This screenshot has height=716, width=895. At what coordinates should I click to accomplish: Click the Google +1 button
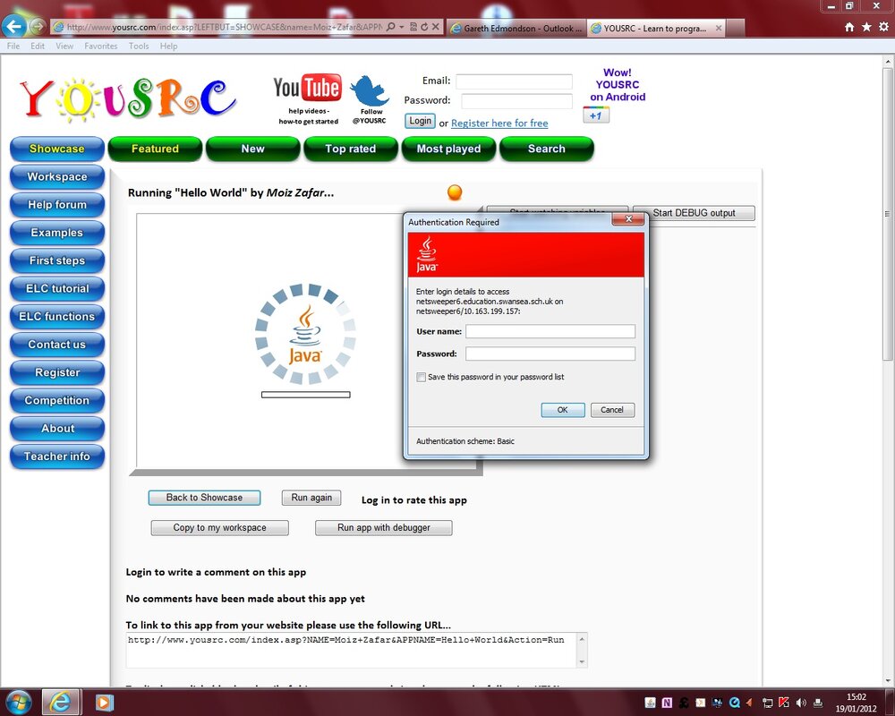(596, 115)
